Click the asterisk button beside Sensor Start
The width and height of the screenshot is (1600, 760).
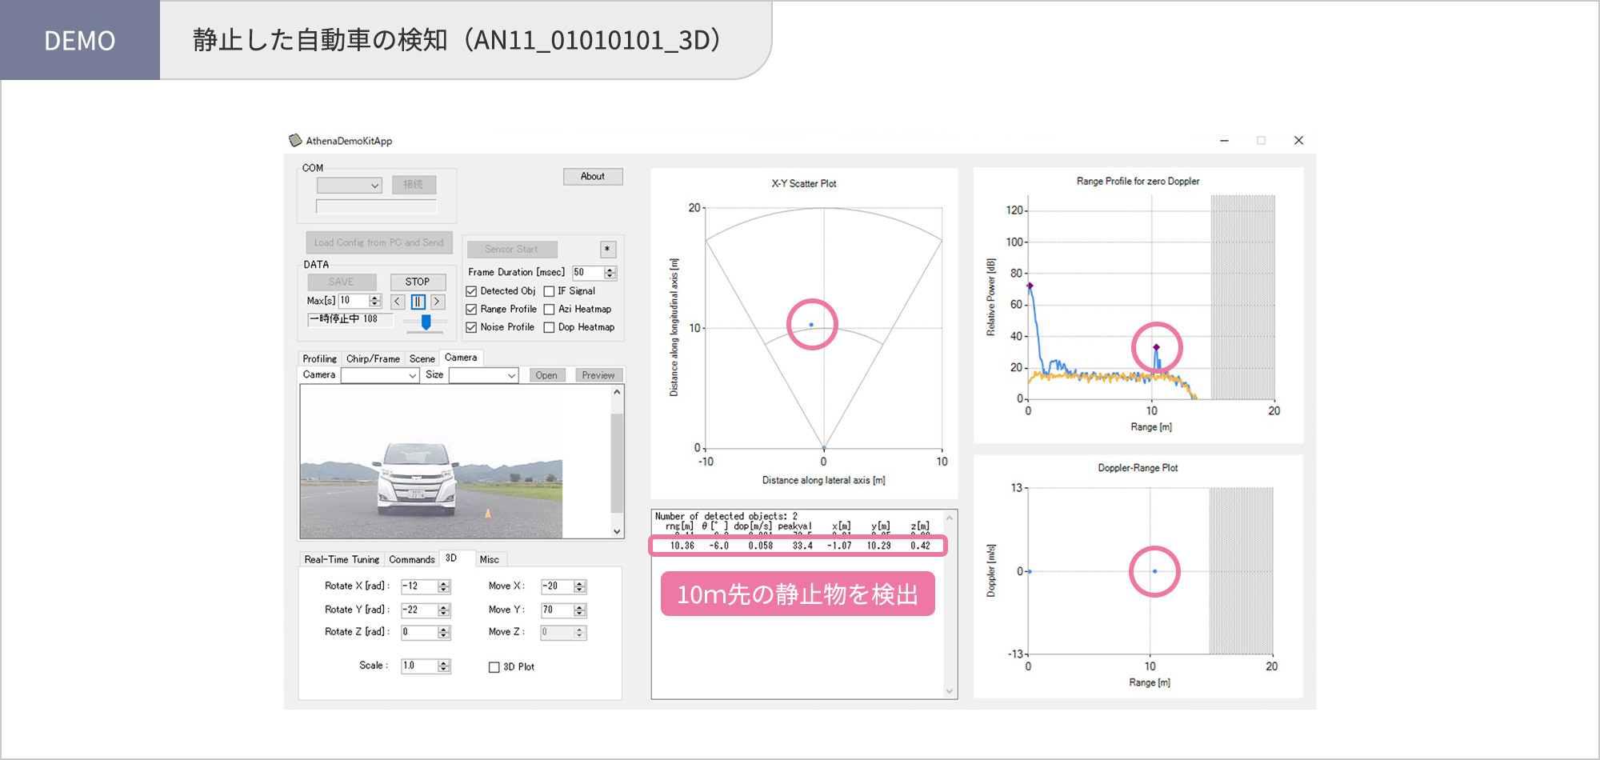[x=608, y=249]
